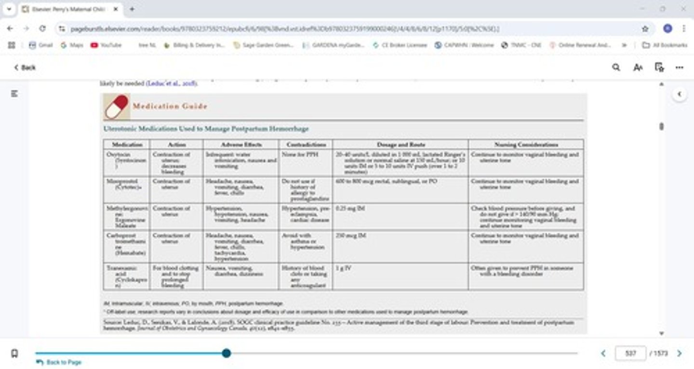The height and width of the screenshot is (369, 694).
Task: Click the 600 to 800 mcg rectal dosage cell
Action: pyautogui.click(x=400, y=190)
